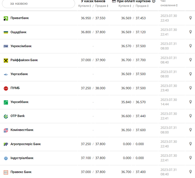This screenshot has width=195, height=178.
Task: Click the card icon beside 'При оплаті карткою'
Action: click(x=114, y=1)
